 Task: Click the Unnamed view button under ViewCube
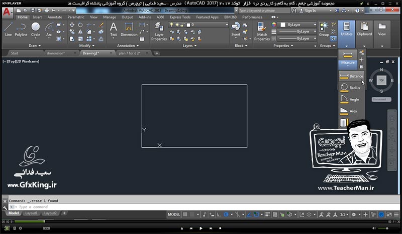pos(381,99)
